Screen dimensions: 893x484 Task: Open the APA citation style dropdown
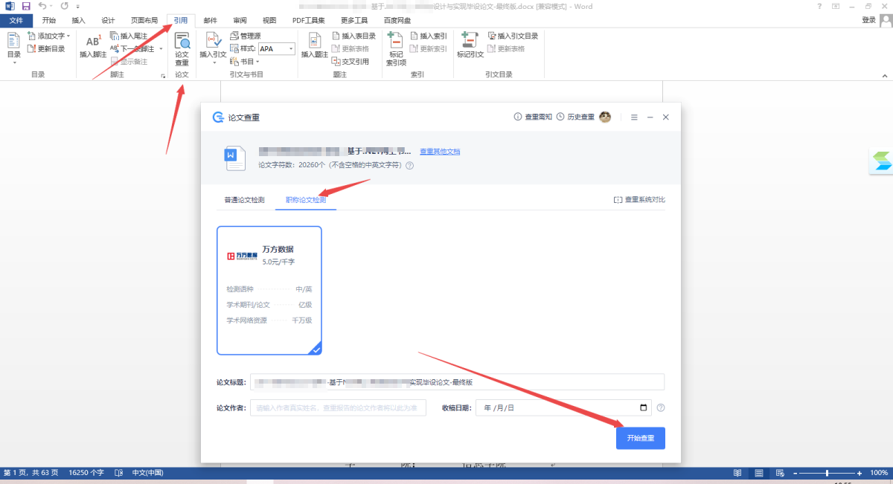[x=291, y=49]
